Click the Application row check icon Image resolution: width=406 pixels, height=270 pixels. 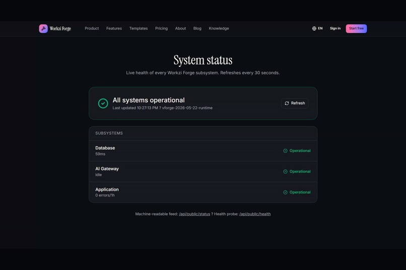click(x=285, y=192)
